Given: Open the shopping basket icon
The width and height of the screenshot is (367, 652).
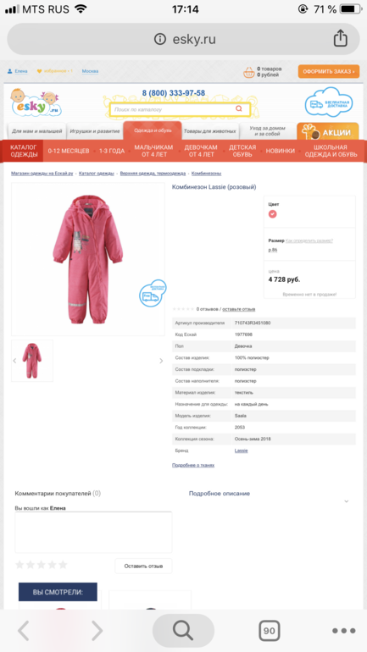Looking at the screenshot, I should [x=249, y=72].
